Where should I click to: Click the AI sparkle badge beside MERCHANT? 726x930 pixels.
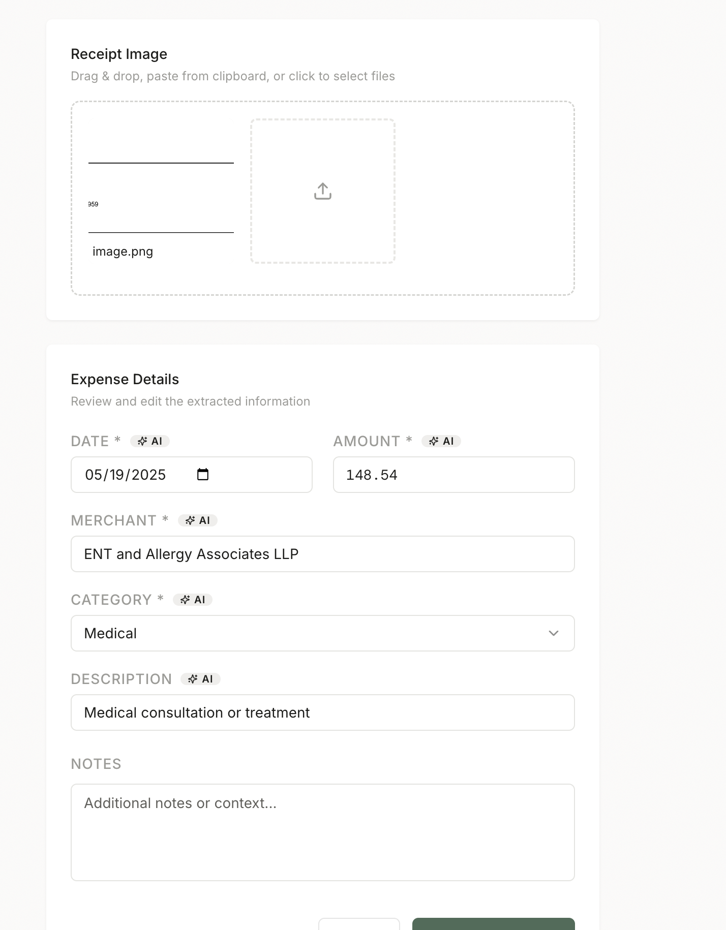click(x=198, y=520)
